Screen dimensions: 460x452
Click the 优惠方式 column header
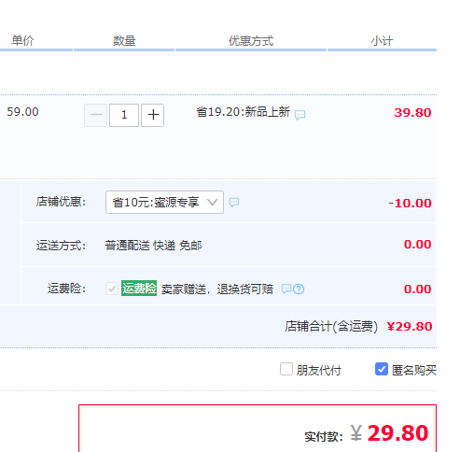[251, 41]
